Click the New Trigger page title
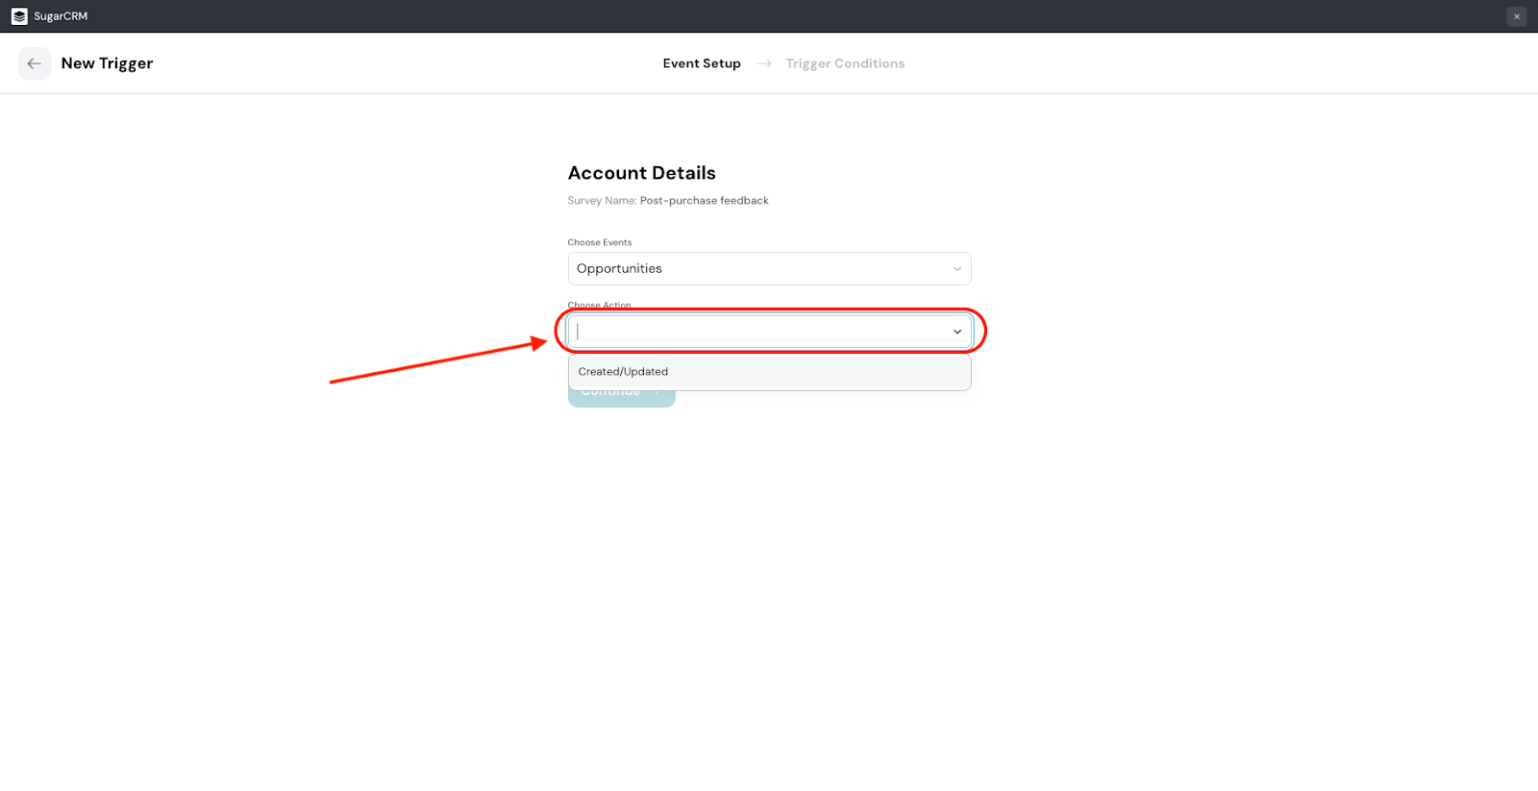This screenshot has width=1538, height=791. [x=107, y=63]
